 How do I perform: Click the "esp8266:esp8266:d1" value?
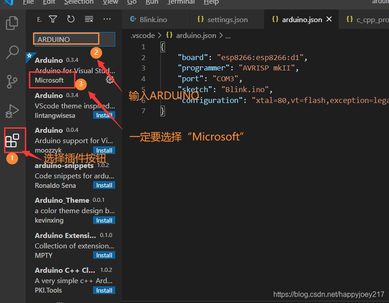click(x=260, y=57)
